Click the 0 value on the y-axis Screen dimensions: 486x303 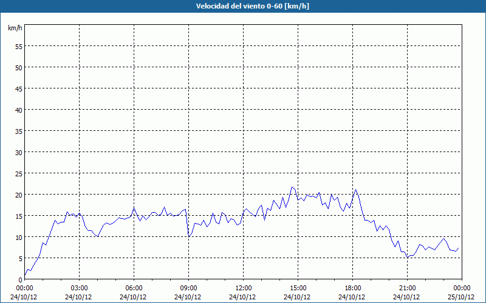tap(21, 279)
